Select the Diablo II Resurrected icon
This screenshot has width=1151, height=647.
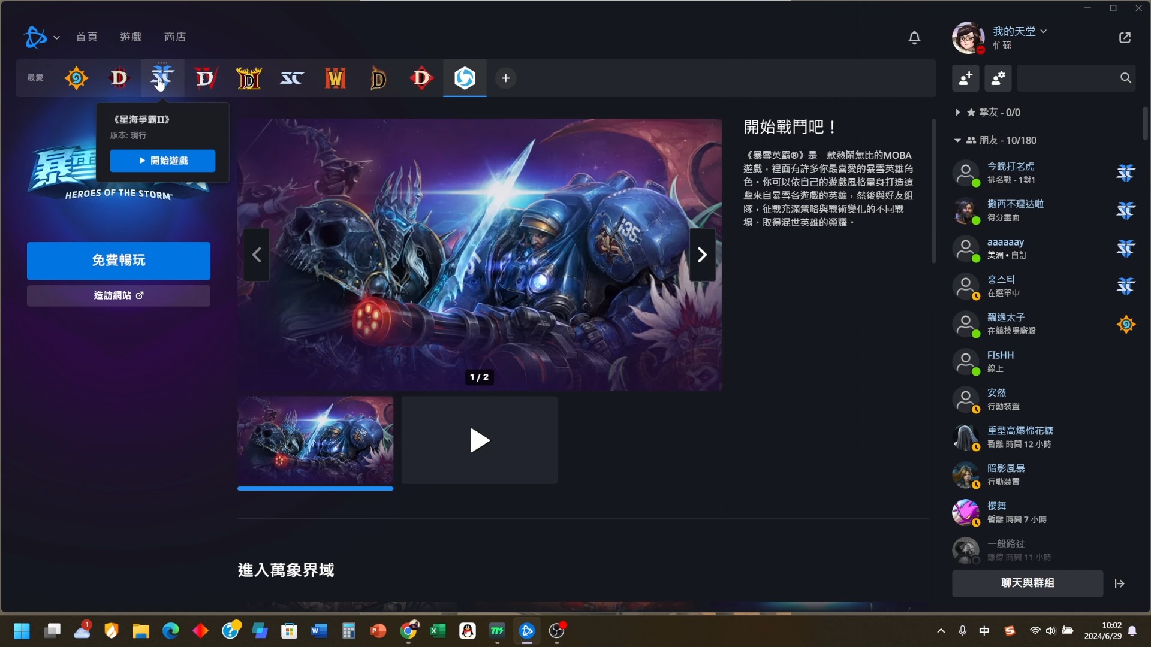point(249,78)
